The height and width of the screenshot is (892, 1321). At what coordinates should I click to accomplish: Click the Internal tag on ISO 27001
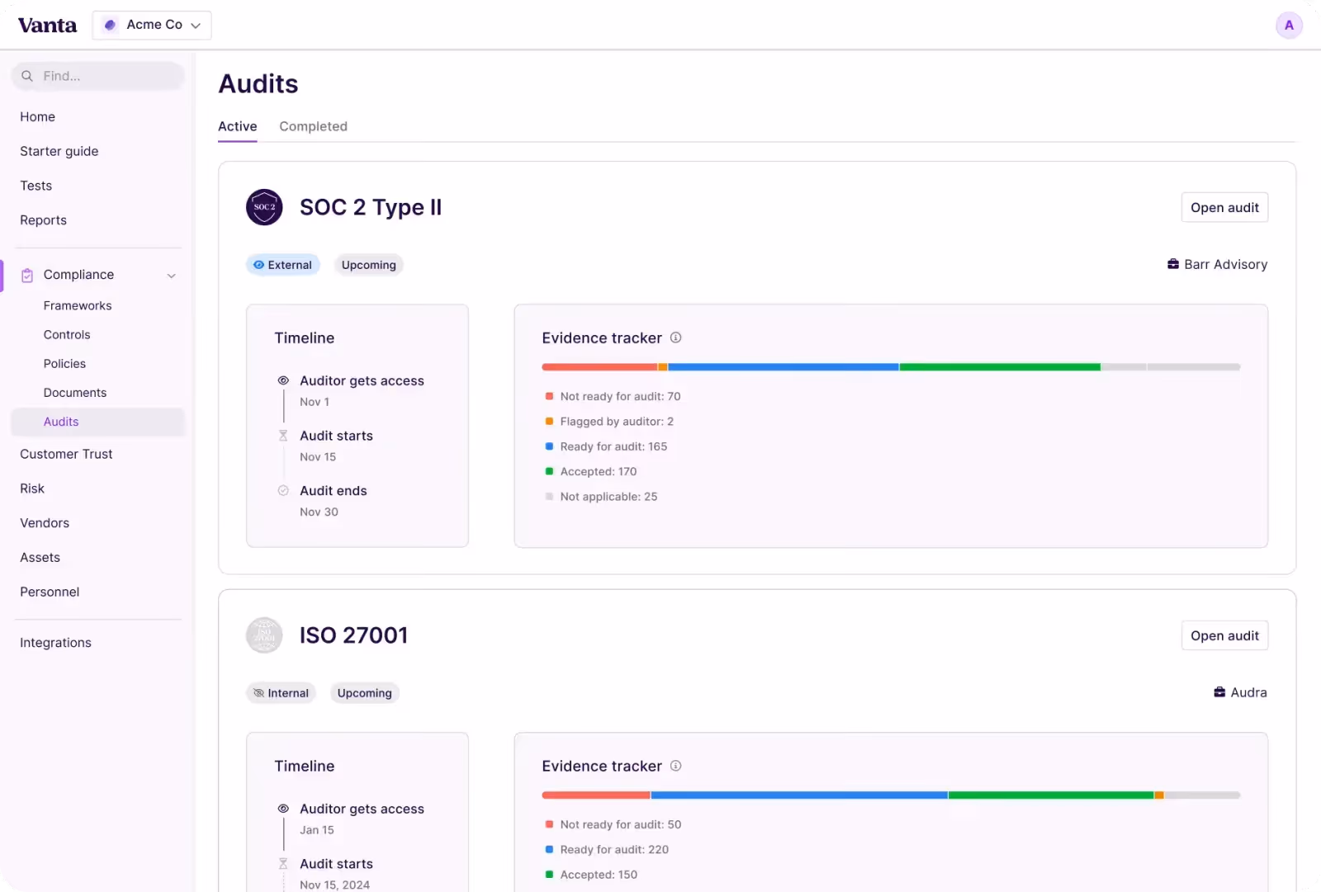coord(281,693)
